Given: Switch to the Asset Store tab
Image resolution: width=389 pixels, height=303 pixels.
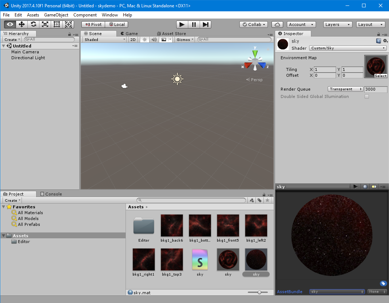Looking at the screenshot, I should (x=172, y=34).
